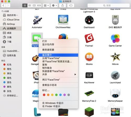Choose 在 Finder 中显示 entry
This screenshot has width=131, height=117.
[x=58, y=106]
